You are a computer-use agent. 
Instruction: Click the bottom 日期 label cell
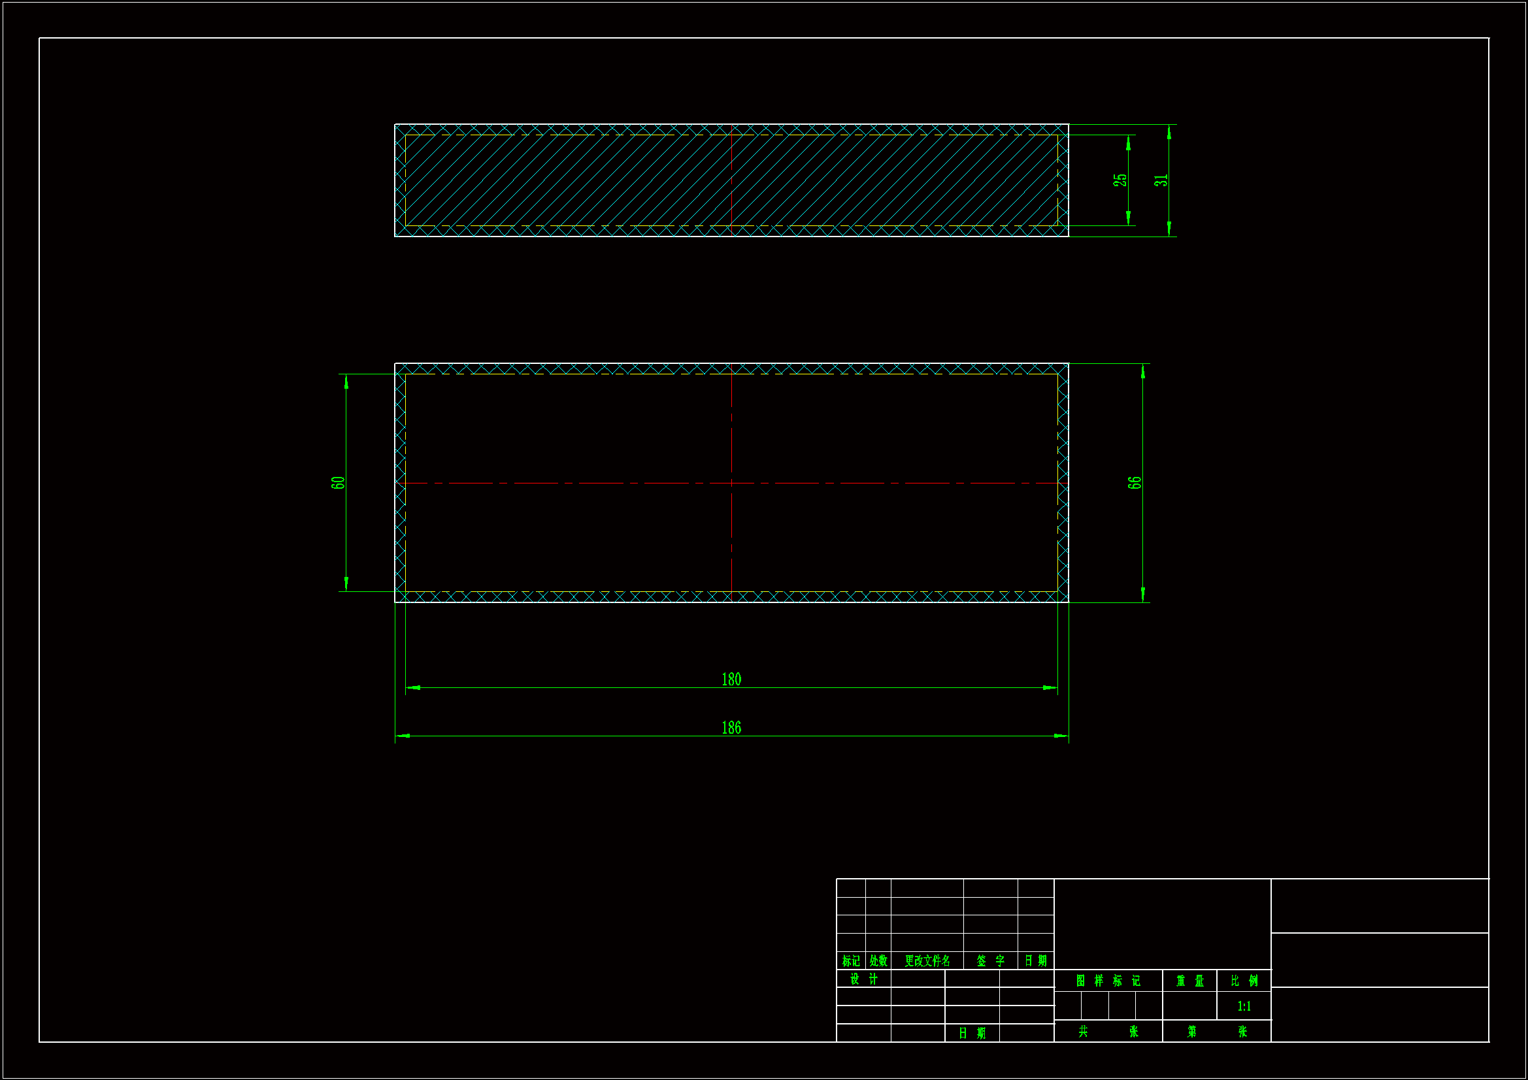pos(972,1033)
